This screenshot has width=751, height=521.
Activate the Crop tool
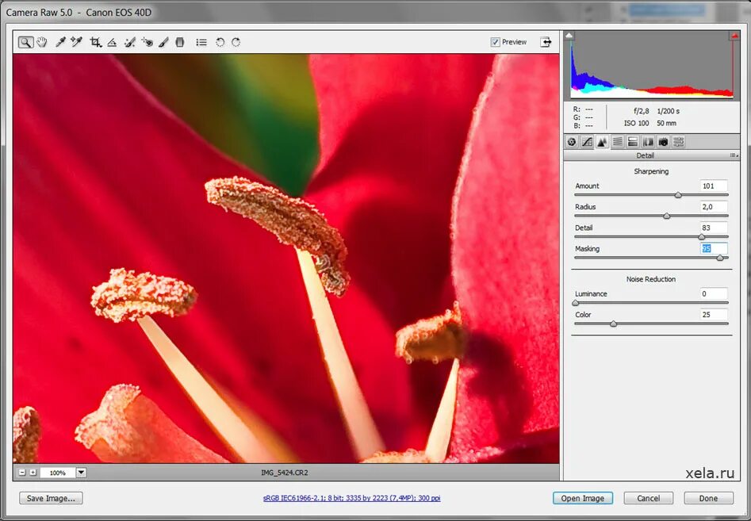tap(95, 42)
